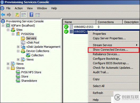140x103 pixels.
Task: Select the PVS6 NFS Store tree item
Action: [31, 72]
